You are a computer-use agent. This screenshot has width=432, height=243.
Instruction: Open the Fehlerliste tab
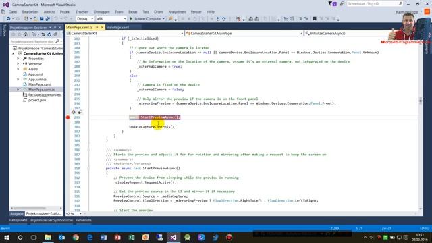tap(84, 220)
